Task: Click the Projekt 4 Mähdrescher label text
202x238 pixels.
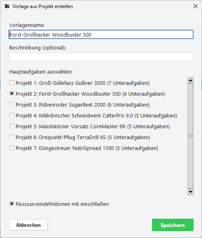Action: [x=96, y=116]
